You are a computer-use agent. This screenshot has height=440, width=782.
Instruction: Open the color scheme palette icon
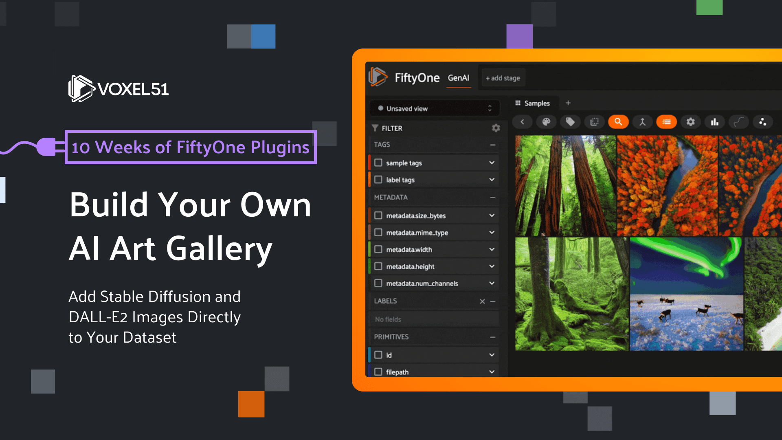pos(546,122)
